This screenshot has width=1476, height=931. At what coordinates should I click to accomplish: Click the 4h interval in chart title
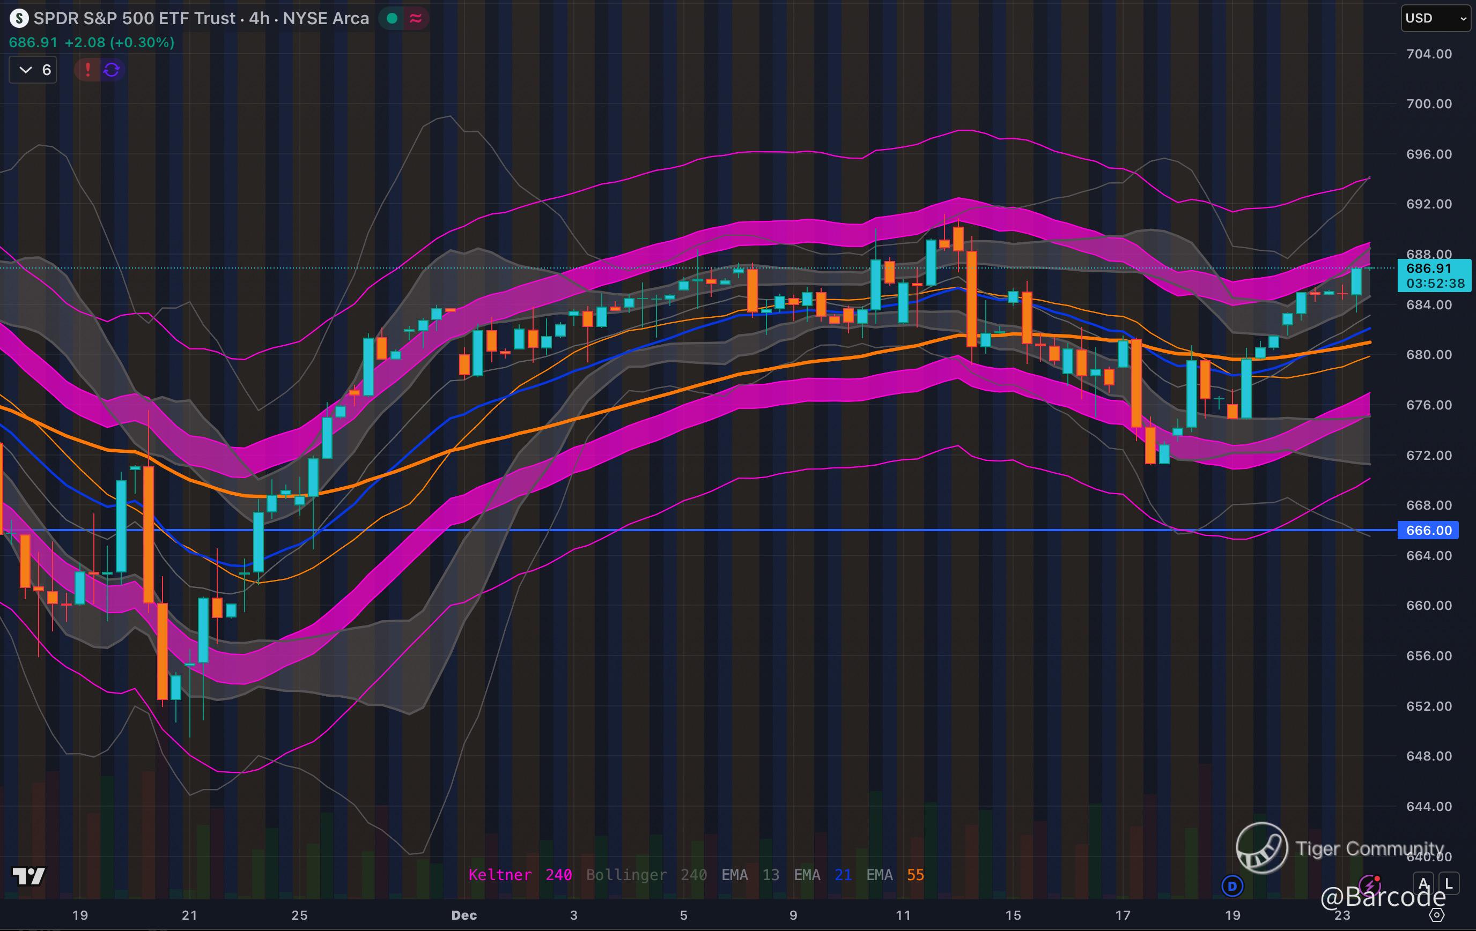259,18
